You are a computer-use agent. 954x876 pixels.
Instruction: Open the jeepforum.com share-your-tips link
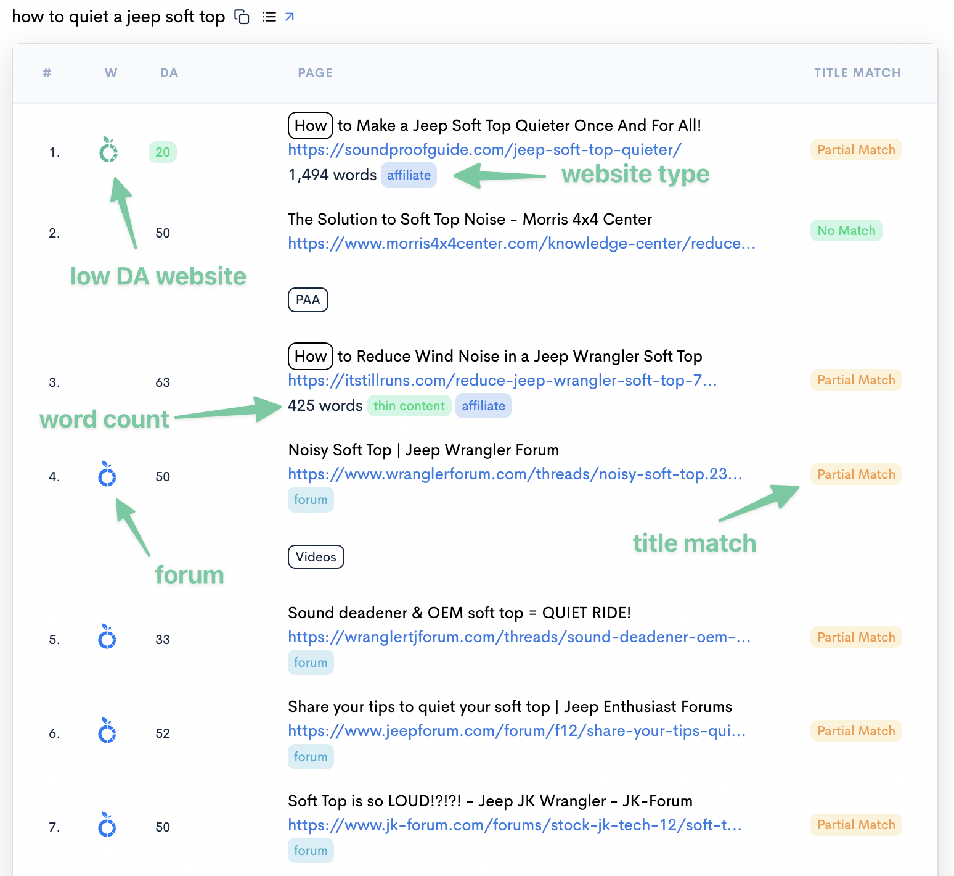pyautogui.click(x=517, y=730)
